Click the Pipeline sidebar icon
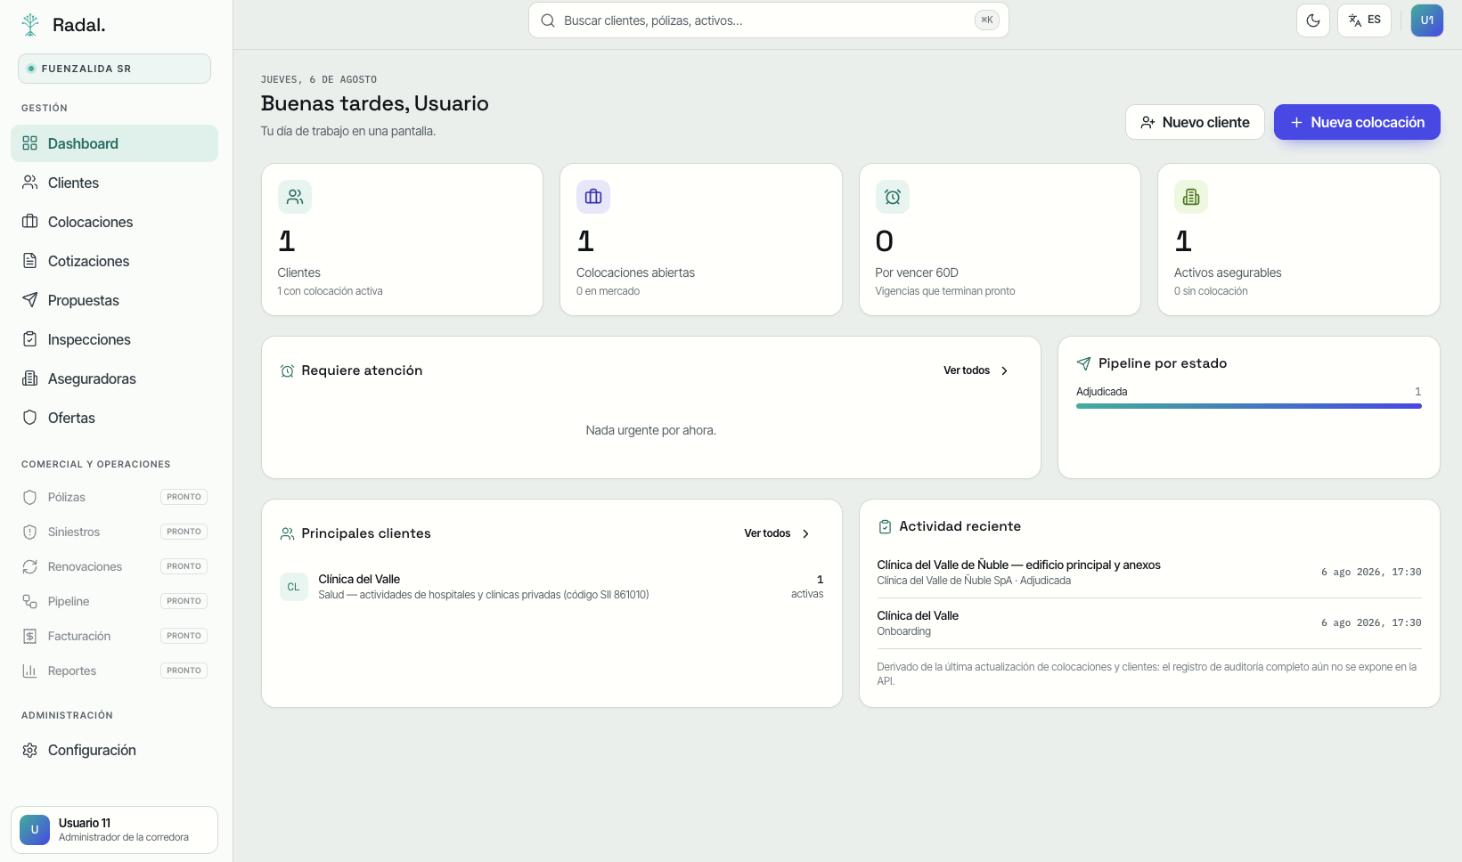 (x=30, y=601)
